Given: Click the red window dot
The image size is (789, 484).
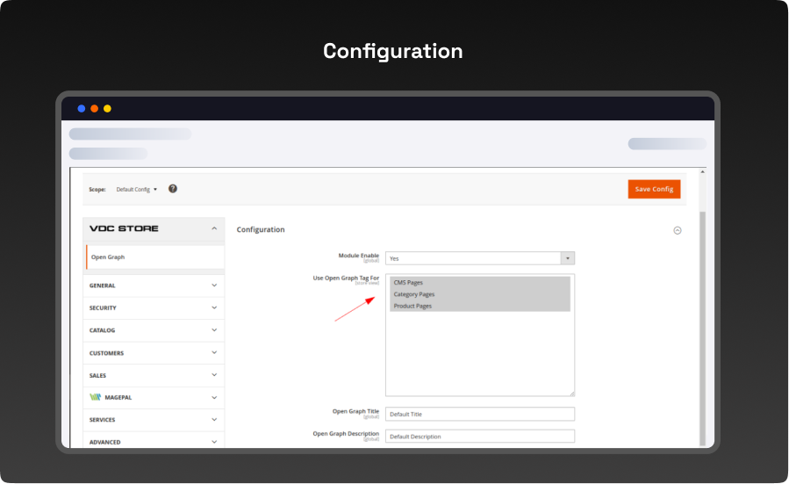Looking at the screenshot, I should click(x=94, y=109).
